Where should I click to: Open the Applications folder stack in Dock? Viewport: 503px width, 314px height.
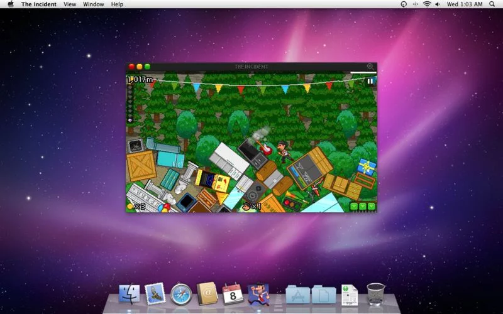297,294
